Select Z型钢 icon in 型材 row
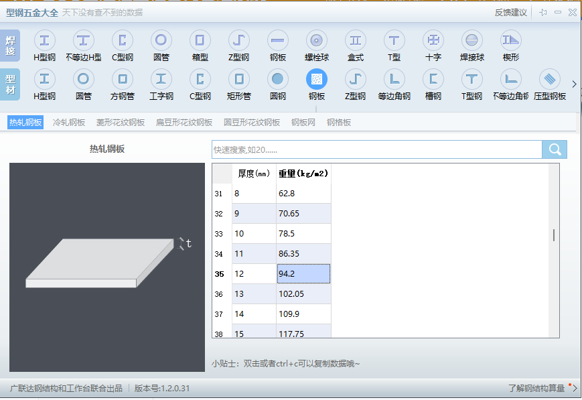 tap(356, 79)
